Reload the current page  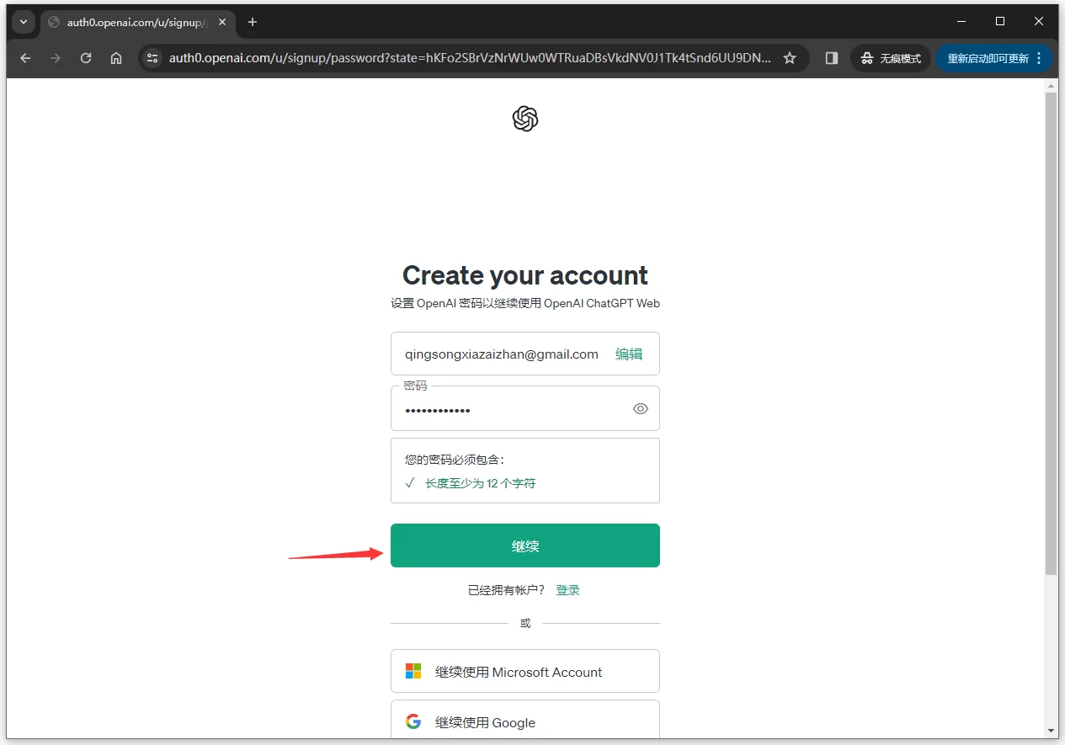pyautogui.click(x=86, y=58)
